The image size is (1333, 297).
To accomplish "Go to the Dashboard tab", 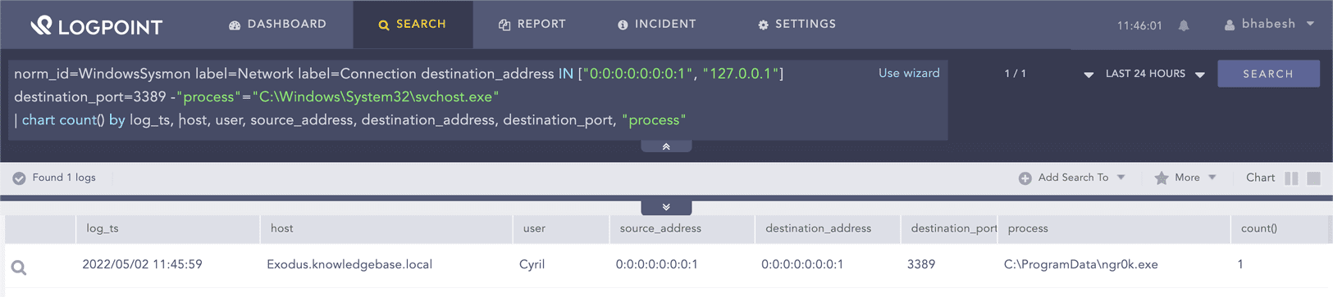I will 277,25.
